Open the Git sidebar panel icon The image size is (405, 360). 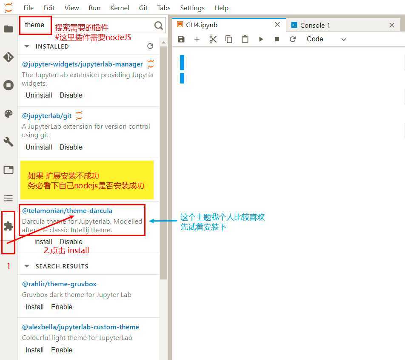coord(9,57)
